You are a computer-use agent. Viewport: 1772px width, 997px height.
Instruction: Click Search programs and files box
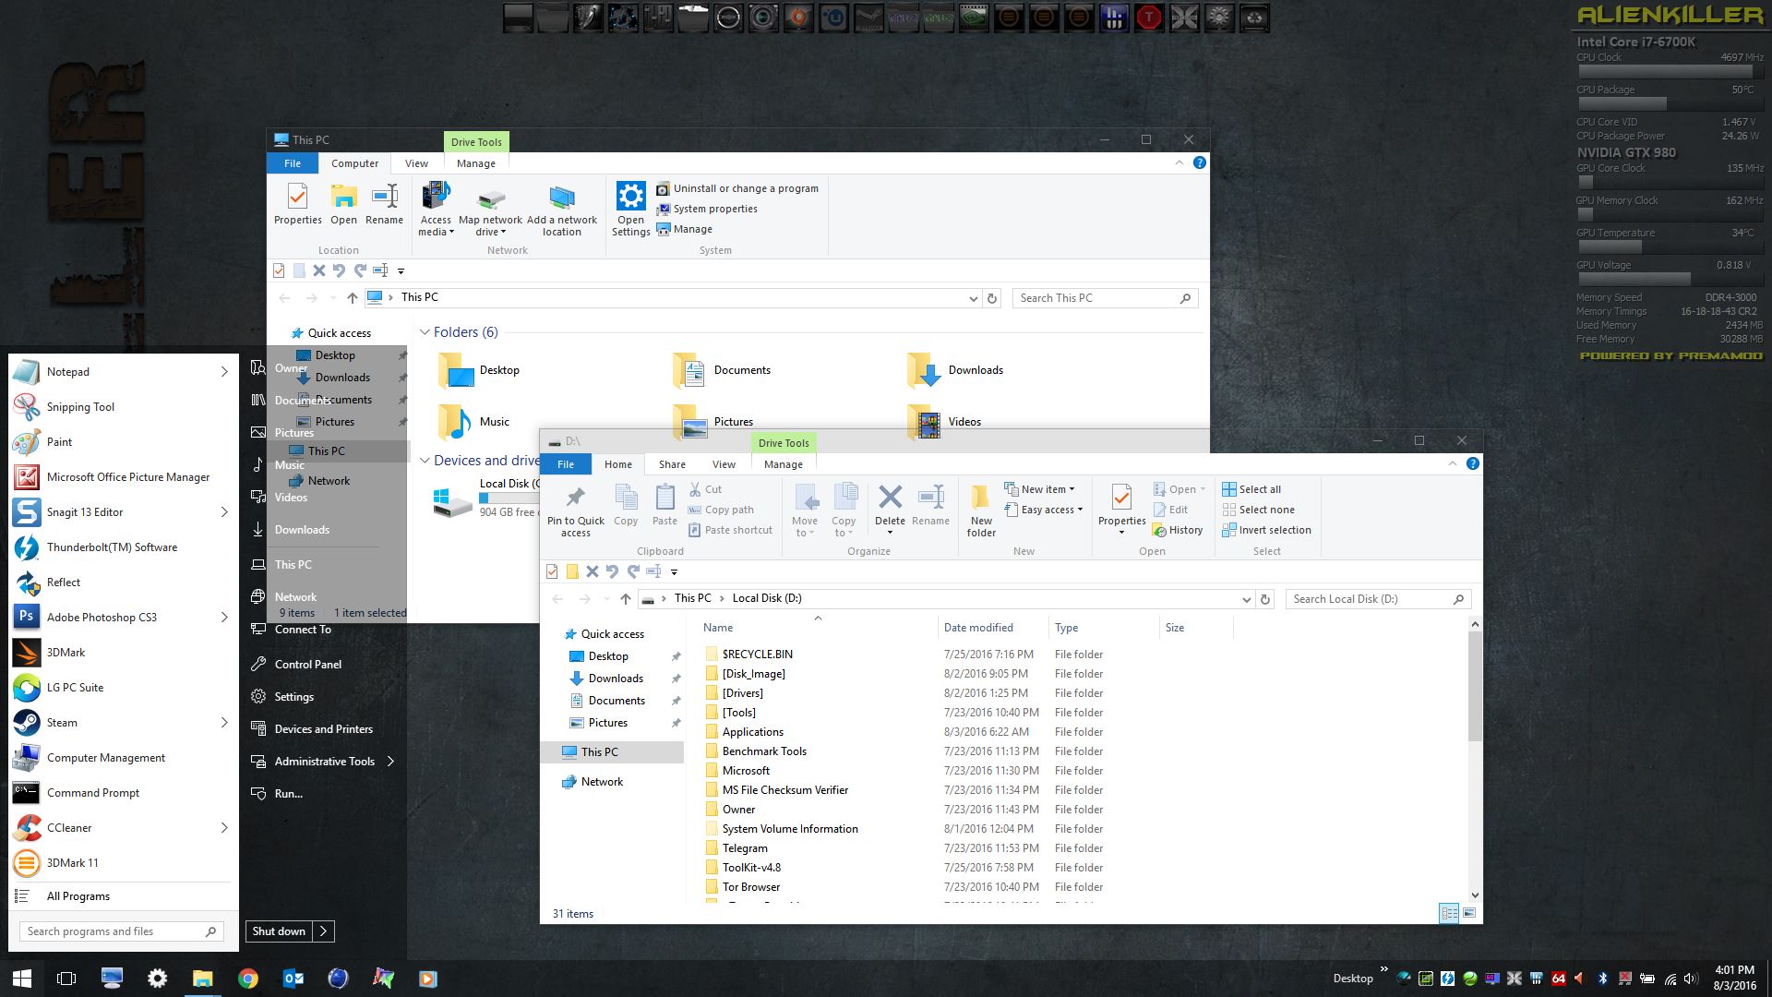pos(120,931)
